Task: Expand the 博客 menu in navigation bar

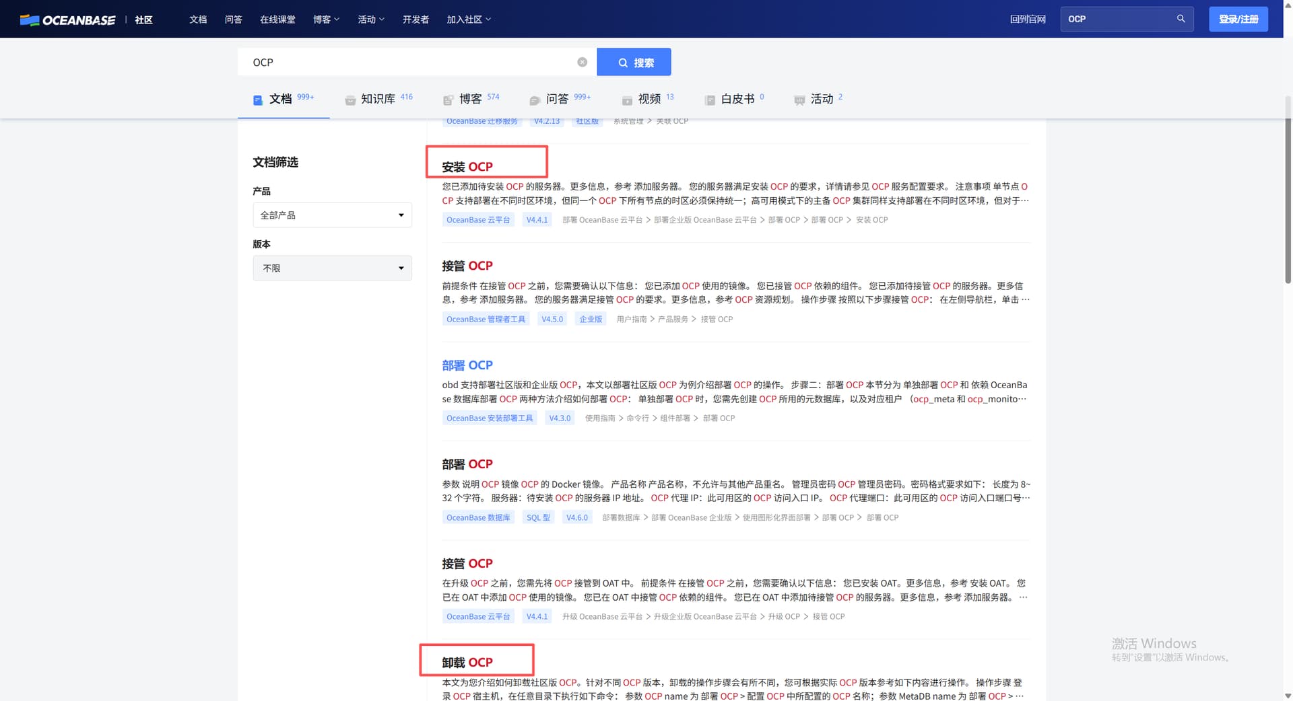Action: tap(326, 20)
